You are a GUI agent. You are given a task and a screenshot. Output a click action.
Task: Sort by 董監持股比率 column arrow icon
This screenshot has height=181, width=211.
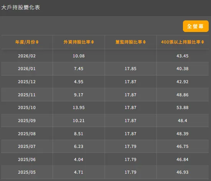(x=144, y=42)
